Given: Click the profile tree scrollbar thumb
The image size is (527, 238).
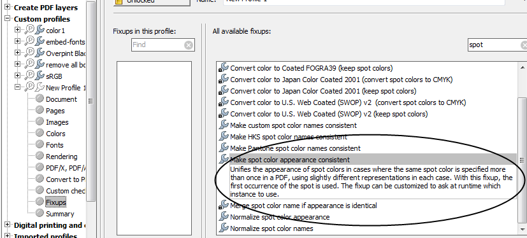Looking at the screenshot, I should coord(90,101).
